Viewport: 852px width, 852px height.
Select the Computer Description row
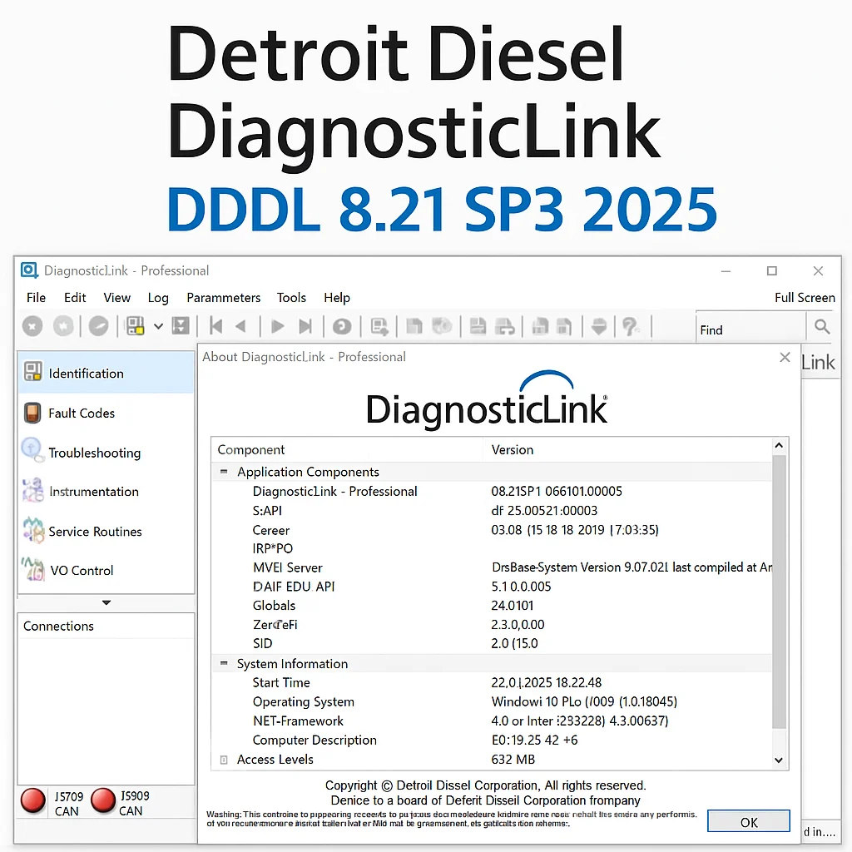click(x=492, y=740)
